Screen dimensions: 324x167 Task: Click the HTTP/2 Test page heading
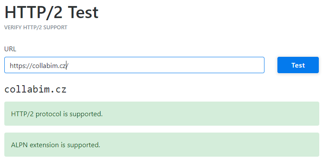pos(51,12)
